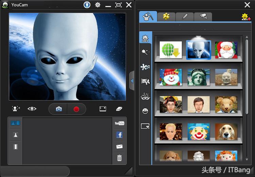Select the emoticon smiley category
The width and height of the screenshot is (255, 177).
click(x=145, y=111)
